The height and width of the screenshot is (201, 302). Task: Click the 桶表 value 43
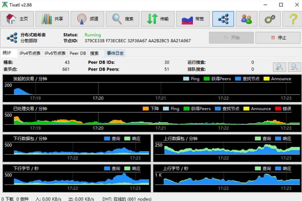67,63
